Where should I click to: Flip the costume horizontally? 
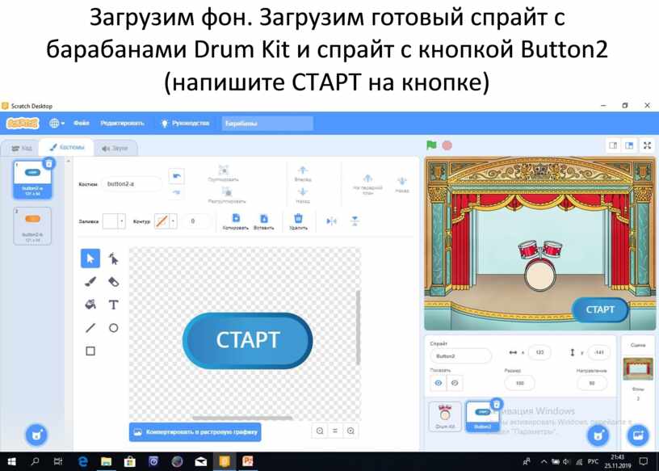click(x=331, y=221)
